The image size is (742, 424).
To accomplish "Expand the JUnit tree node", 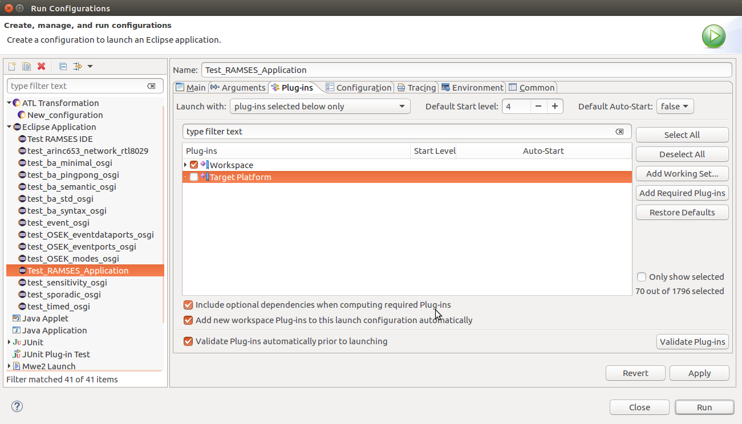I will point(9,343).
